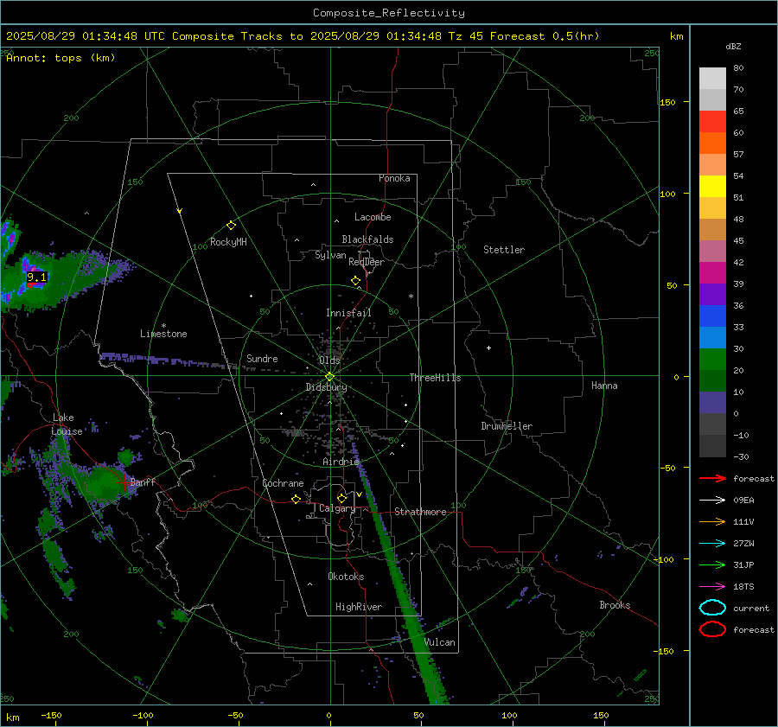Image resolution: width=778 pixels, height=727 pixels.
Task: Click the Okotoks label
Action: coord(346,577)
